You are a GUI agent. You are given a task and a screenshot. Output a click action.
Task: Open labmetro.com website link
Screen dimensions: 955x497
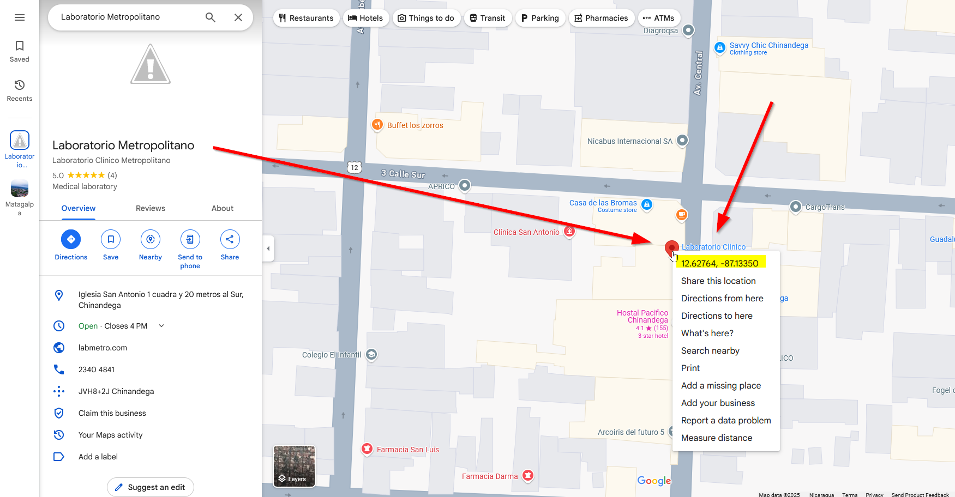click(103, 348)
